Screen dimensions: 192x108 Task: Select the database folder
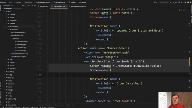(10, 78)
